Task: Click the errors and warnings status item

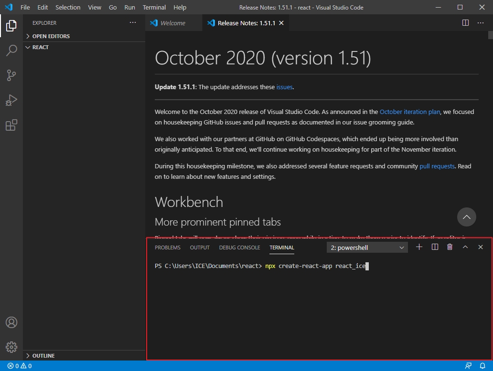Action: pyautogui.click(x=20, y=366)
